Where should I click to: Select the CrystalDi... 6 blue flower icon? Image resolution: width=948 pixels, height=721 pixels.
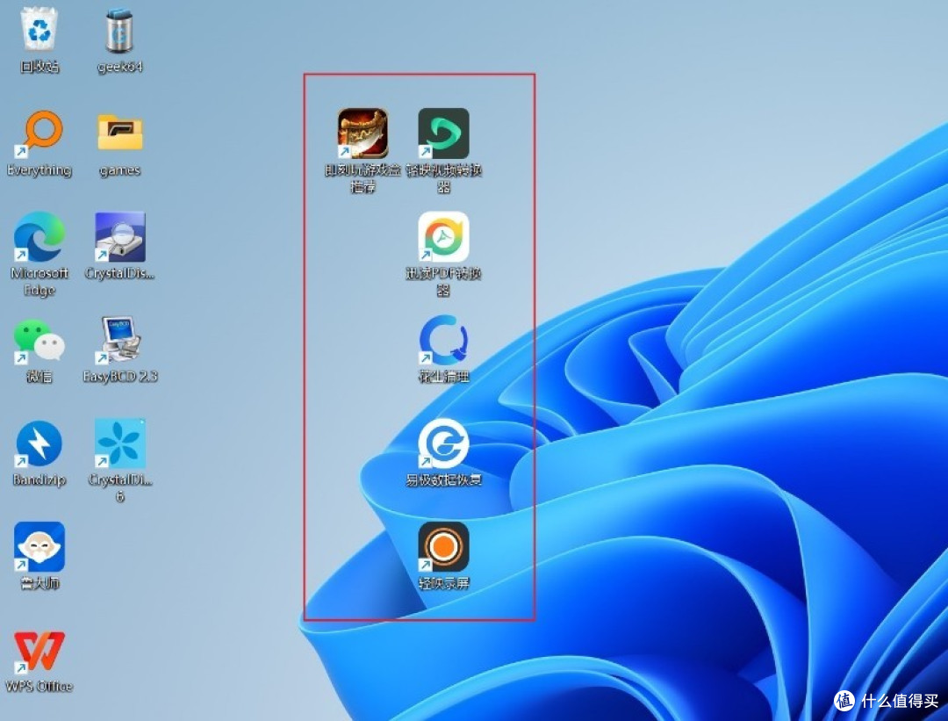(119, 444)
